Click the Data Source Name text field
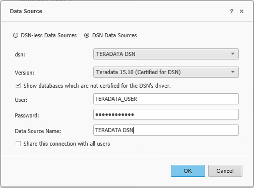The width and height of the screenshot is (254, 188). [166, 130]
